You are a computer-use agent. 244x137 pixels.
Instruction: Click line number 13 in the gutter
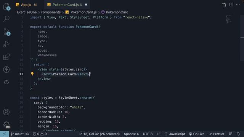[x=21, y=74]
